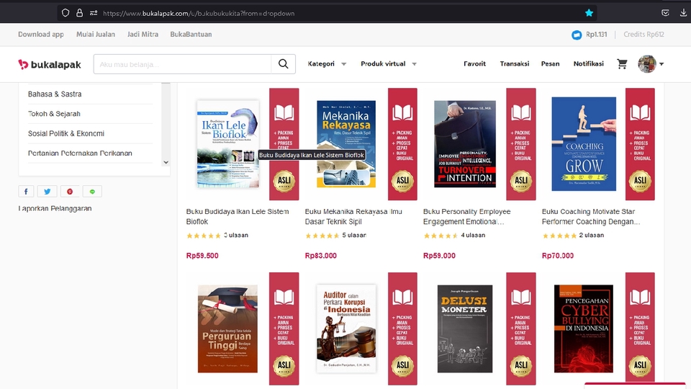The image size is (691, 389).
Task: Open the Mekanika Rekayasa book thumbnail
Action: point(346,144)
